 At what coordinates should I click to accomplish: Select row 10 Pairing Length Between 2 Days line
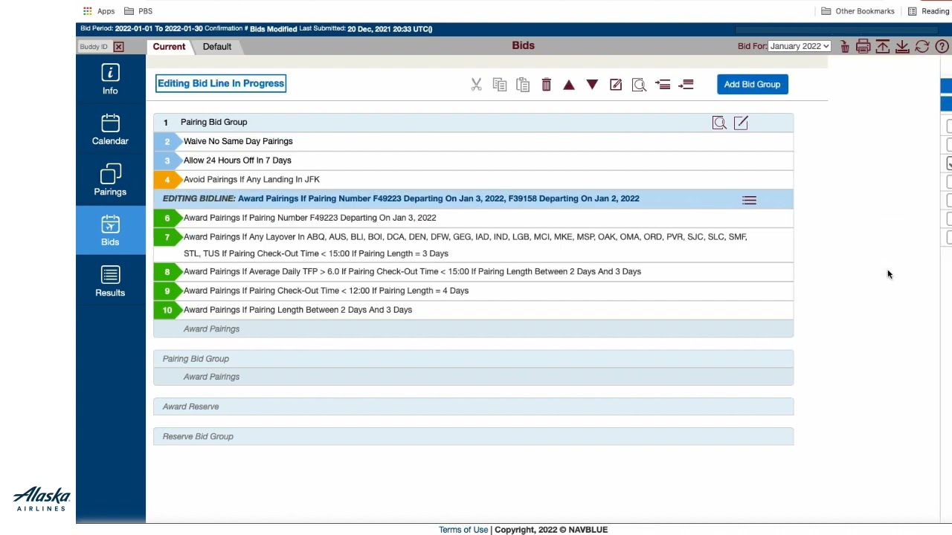point(473,310)
